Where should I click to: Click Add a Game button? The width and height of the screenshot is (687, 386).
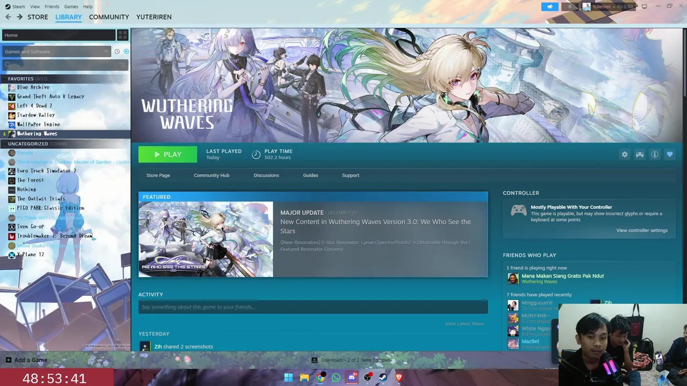click(x=26, y=360)
